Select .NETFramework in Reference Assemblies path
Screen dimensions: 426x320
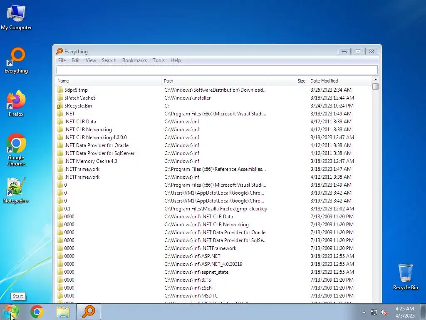tap(214, 169)
